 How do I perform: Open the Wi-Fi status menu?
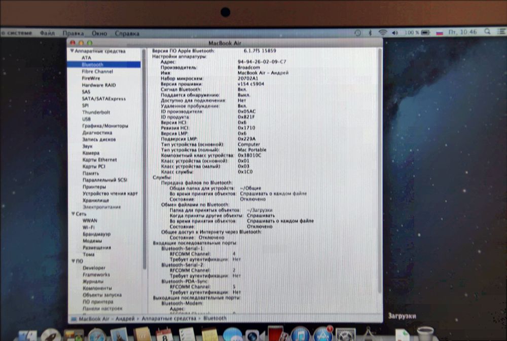383,32
